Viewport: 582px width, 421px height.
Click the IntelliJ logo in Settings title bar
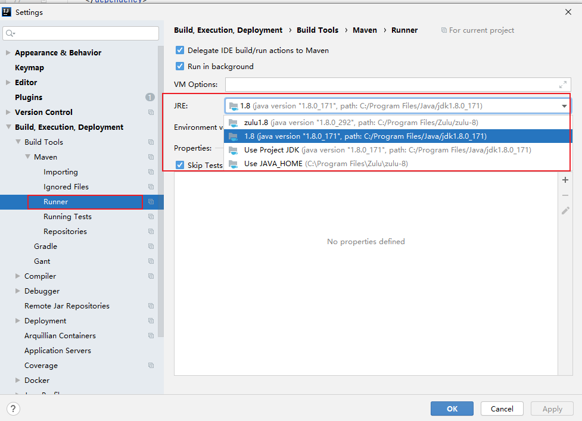7,12
